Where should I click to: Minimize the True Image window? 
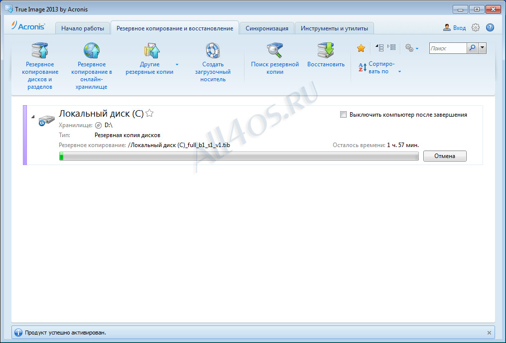460,9
